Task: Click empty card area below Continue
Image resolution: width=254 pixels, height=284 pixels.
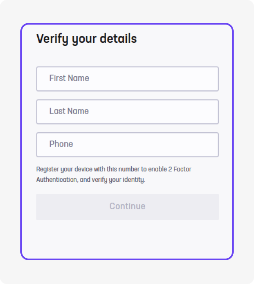Action: (x=127, y=239)
